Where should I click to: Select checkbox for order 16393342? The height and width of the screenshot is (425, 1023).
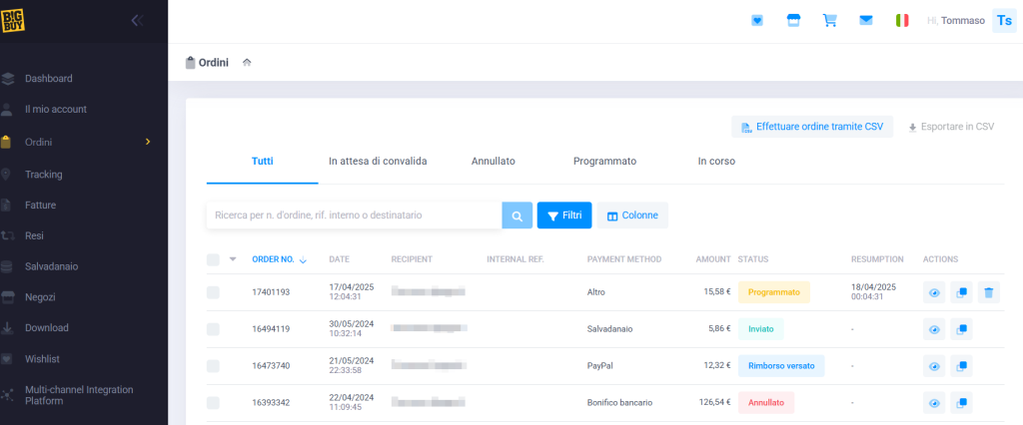[213, 403]
